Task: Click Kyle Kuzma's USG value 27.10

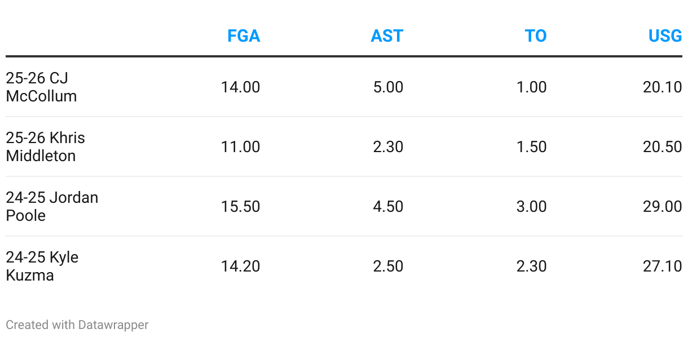Action: pyautogui.click(x=662, y=266)
